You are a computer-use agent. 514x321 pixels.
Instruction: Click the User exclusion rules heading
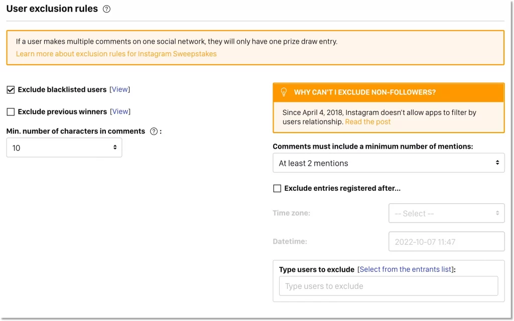[52, 9]
